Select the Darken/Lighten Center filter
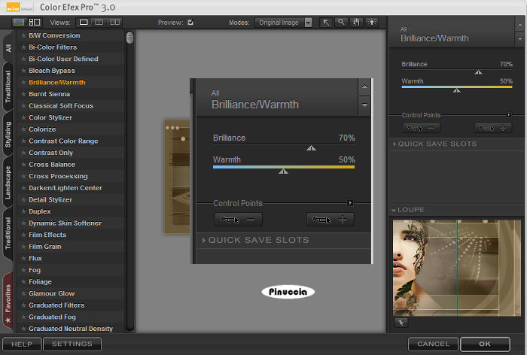 click(x=65, y=188)
